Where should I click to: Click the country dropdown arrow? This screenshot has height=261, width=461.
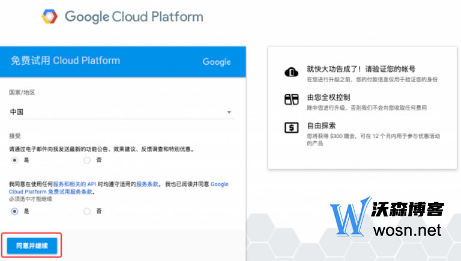pyautogui.click(x=229, y=112)
